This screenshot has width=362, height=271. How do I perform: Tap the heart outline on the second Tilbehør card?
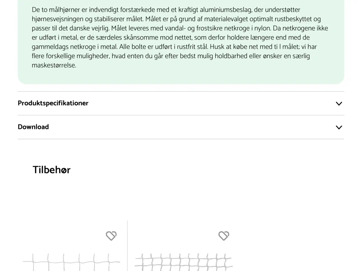click(224, 236)
